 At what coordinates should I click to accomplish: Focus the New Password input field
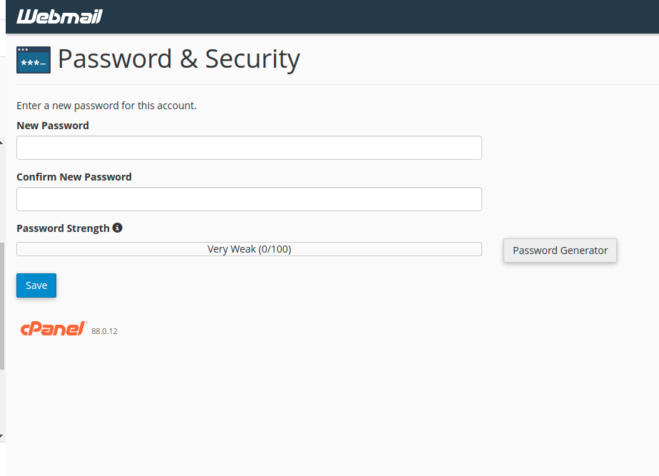(249, 148)
